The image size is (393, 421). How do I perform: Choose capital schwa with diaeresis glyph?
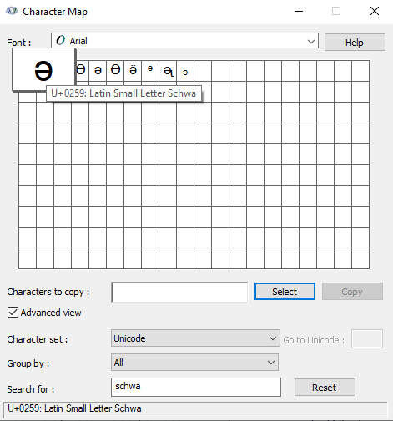pyautogui.click(x=115, y=71)
